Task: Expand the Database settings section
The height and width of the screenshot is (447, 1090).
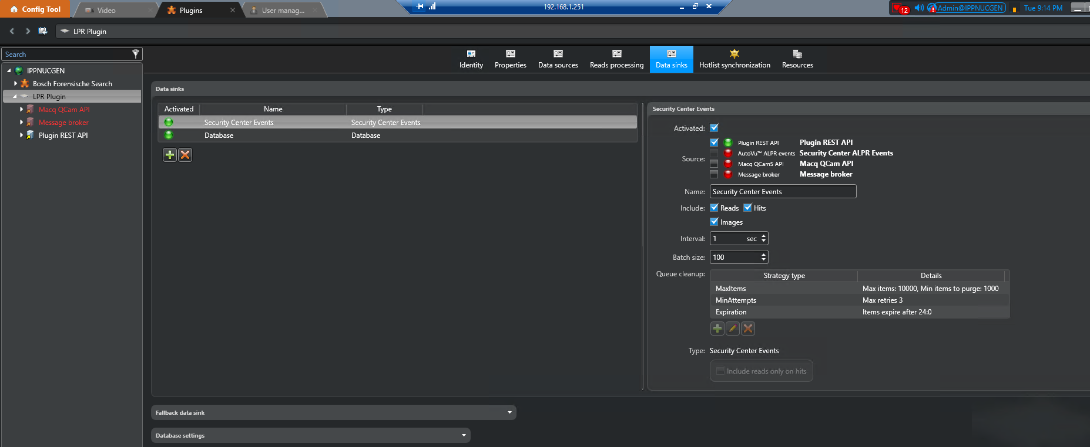Action: [464, 435]
